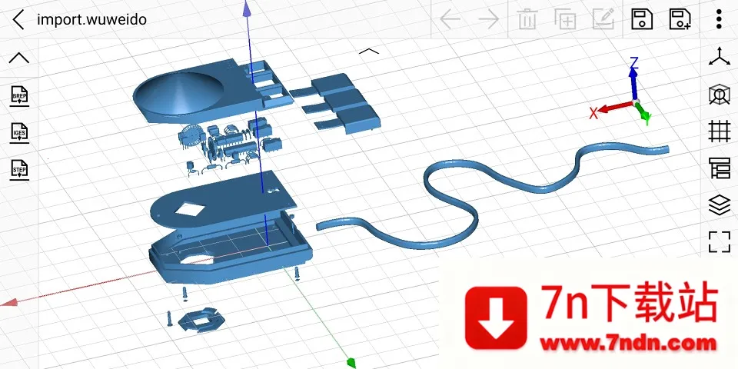Open the object tree hierarchy panel
The width and height of the screenshot is (738, 369).
point(719,168)
